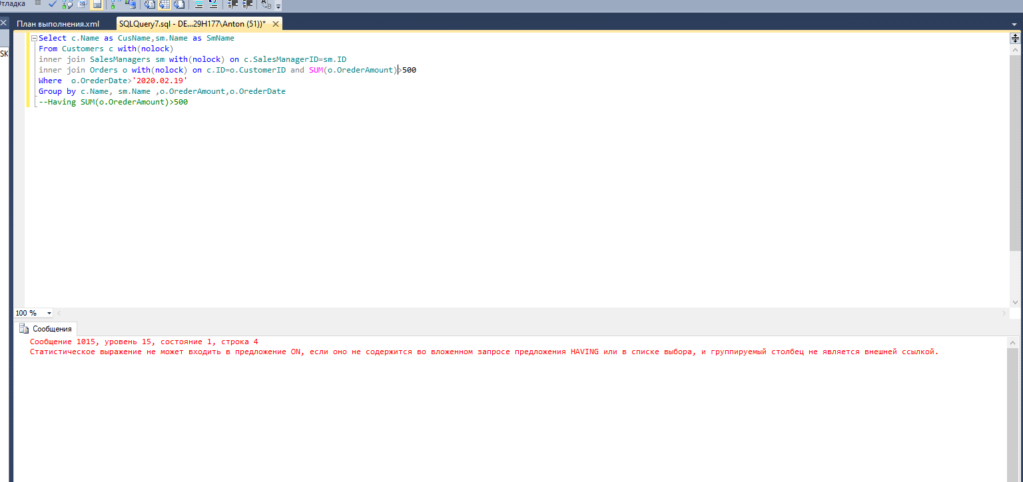Screen dimensions: 1023x482
Task: Specify values for template parameters icon
Action: click(266, 3)
